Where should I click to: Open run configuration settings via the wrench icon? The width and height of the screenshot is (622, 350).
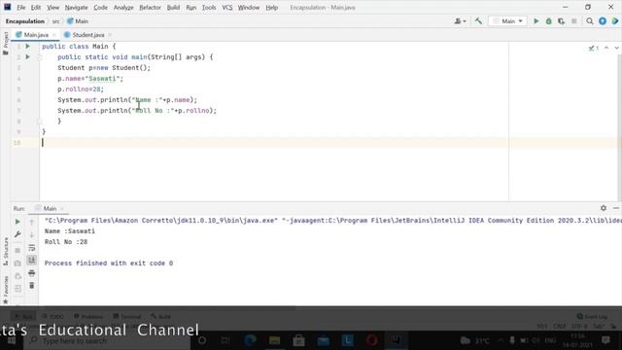17,234
